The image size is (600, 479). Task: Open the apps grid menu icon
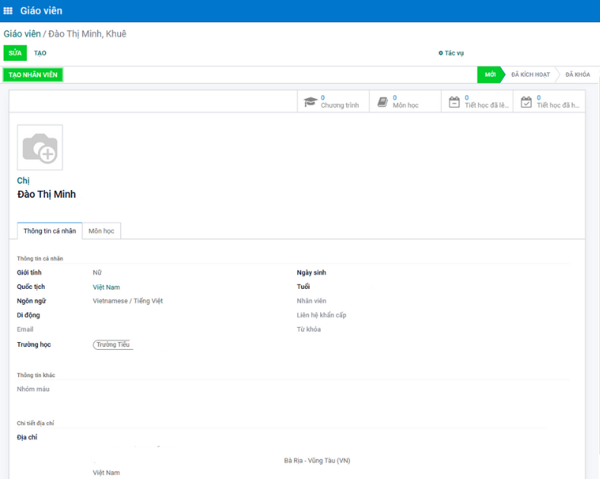8,11
